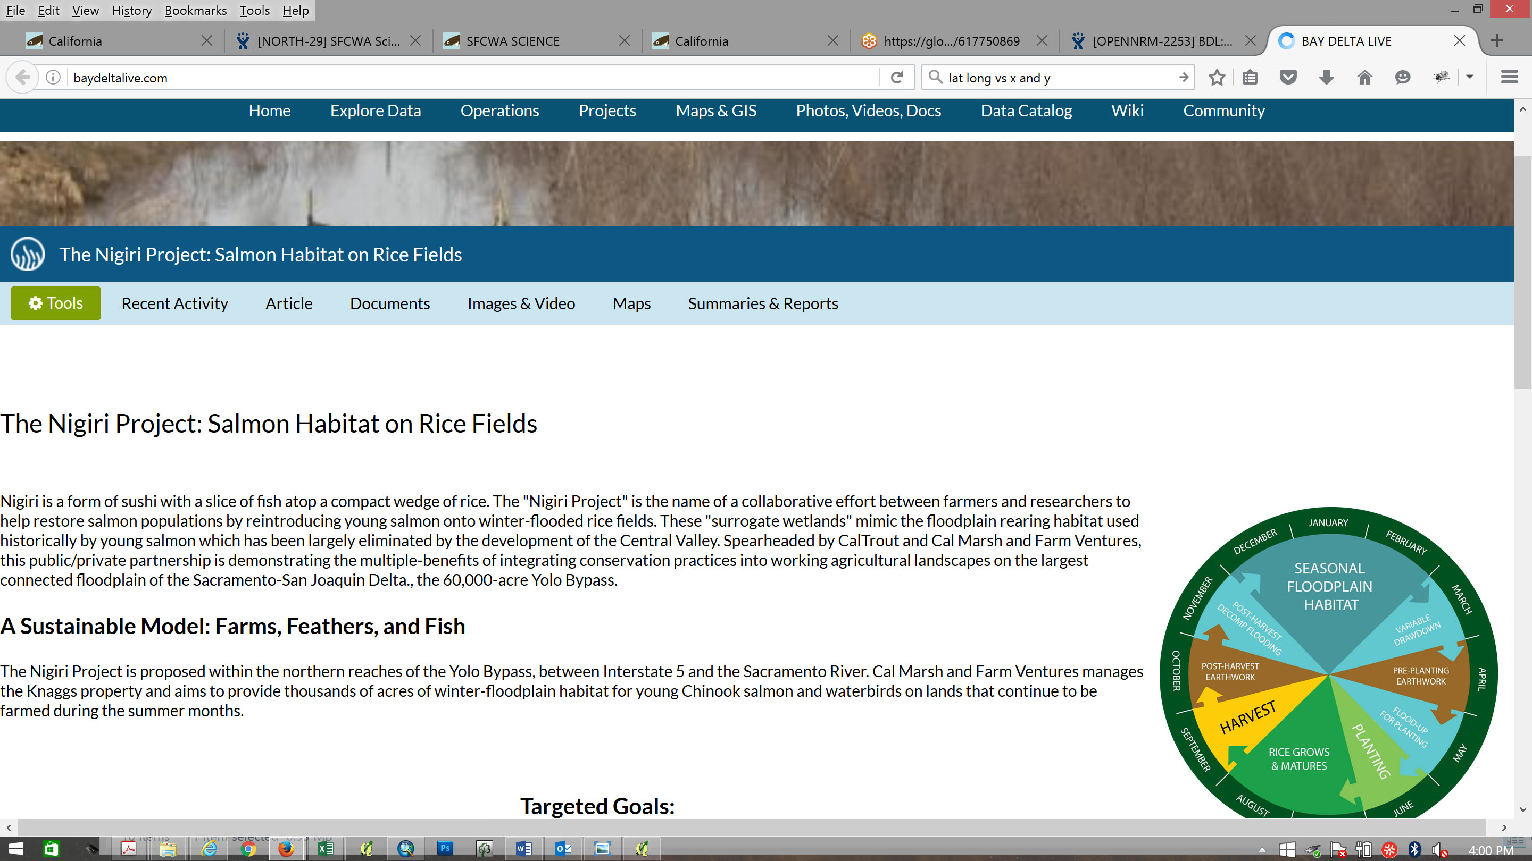Close the [NORTH-29] SFCWA Sci tab
The image size is (1532, 861).
coord(415,40)
